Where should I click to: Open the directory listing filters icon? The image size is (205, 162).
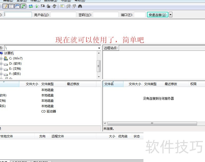[x=62, y=6]
